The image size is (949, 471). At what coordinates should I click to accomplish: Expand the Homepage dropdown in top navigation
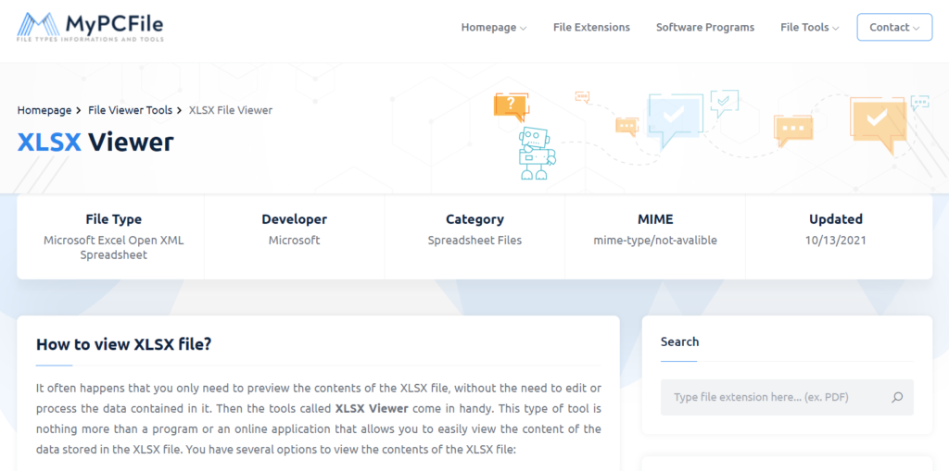click(x=493, y=28)
